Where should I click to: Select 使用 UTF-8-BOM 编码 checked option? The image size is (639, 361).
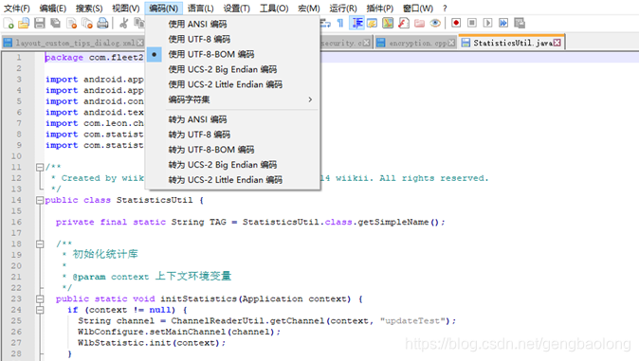point(232,54)
